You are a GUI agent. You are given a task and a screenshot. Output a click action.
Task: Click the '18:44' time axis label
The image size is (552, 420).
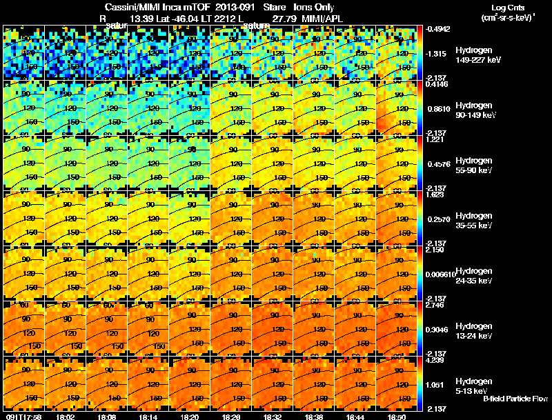(x=355, y=417)
